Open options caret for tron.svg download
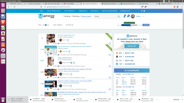This screenshot has width=184, height=103. pos(91,100)
